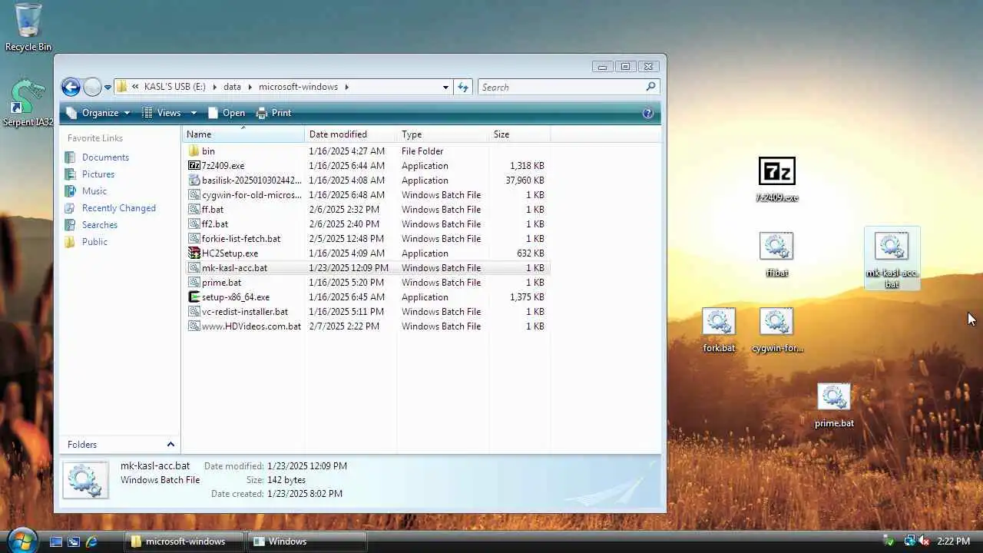Click the network tray icon
Screen dimensions: 983x553
click(x=909, y=541)
